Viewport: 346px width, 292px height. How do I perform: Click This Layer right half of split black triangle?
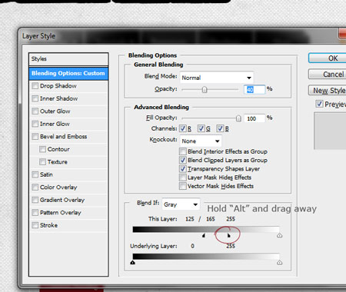(229, 235)
